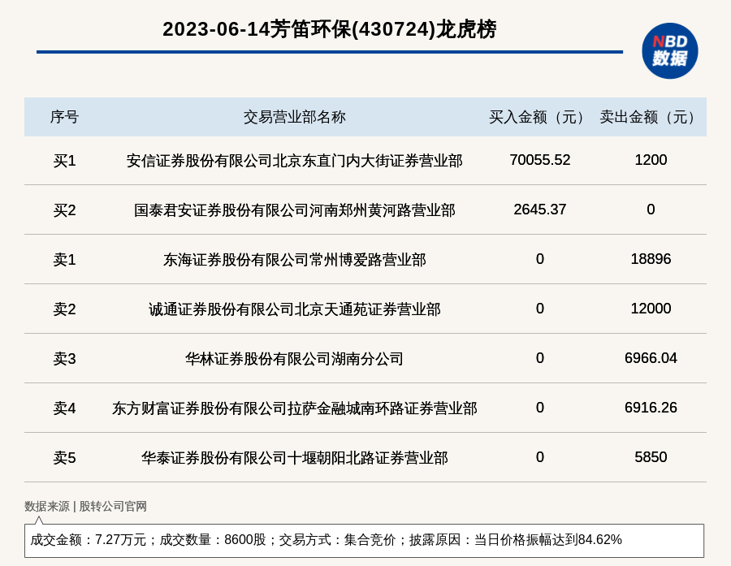Click the 卖3 row buy amount 0
This screenshot has height=566, width=731.
[540, 357]
